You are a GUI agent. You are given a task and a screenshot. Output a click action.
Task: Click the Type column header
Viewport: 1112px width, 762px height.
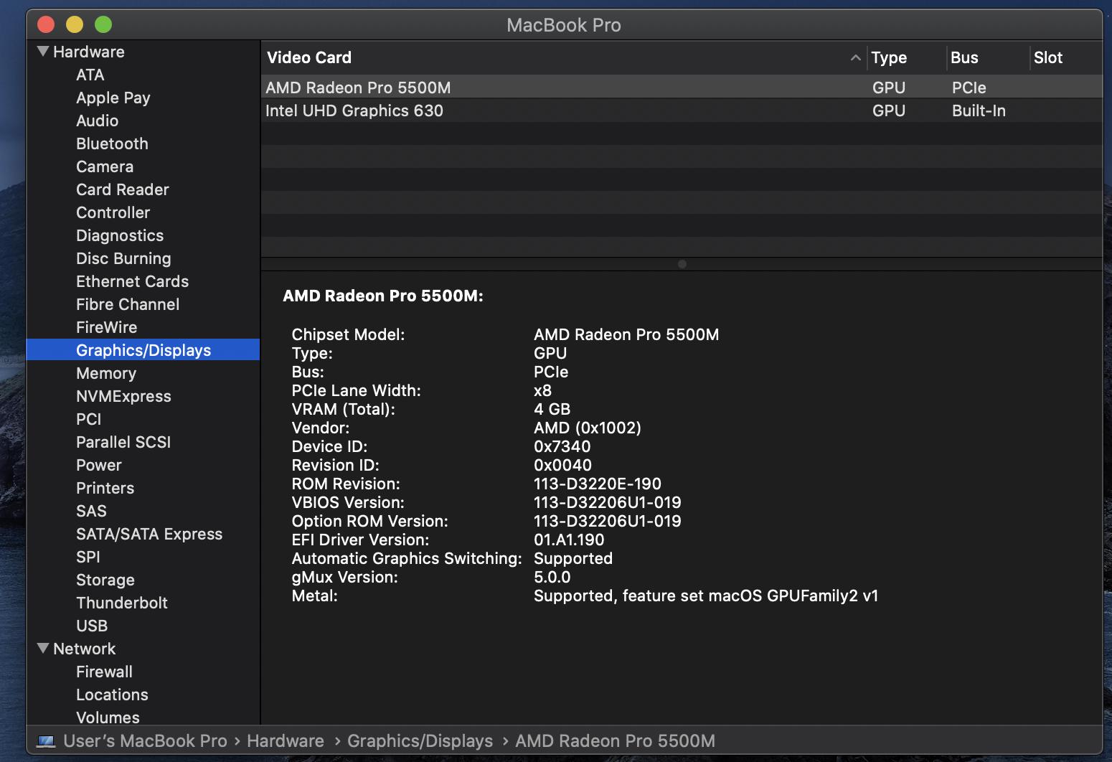click(x=889, y=58)
